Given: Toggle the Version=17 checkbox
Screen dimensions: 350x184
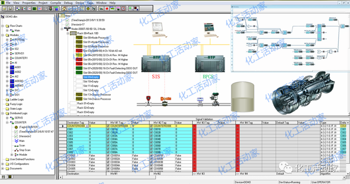Looking at the screenshot, I should [x=67, y=25].
